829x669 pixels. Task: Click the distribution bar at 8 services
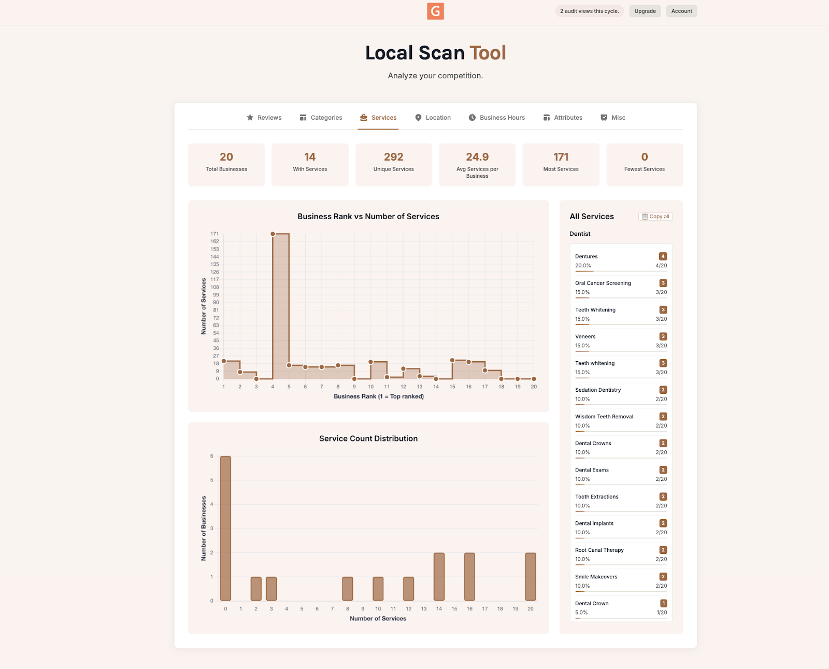pos(348,589)
